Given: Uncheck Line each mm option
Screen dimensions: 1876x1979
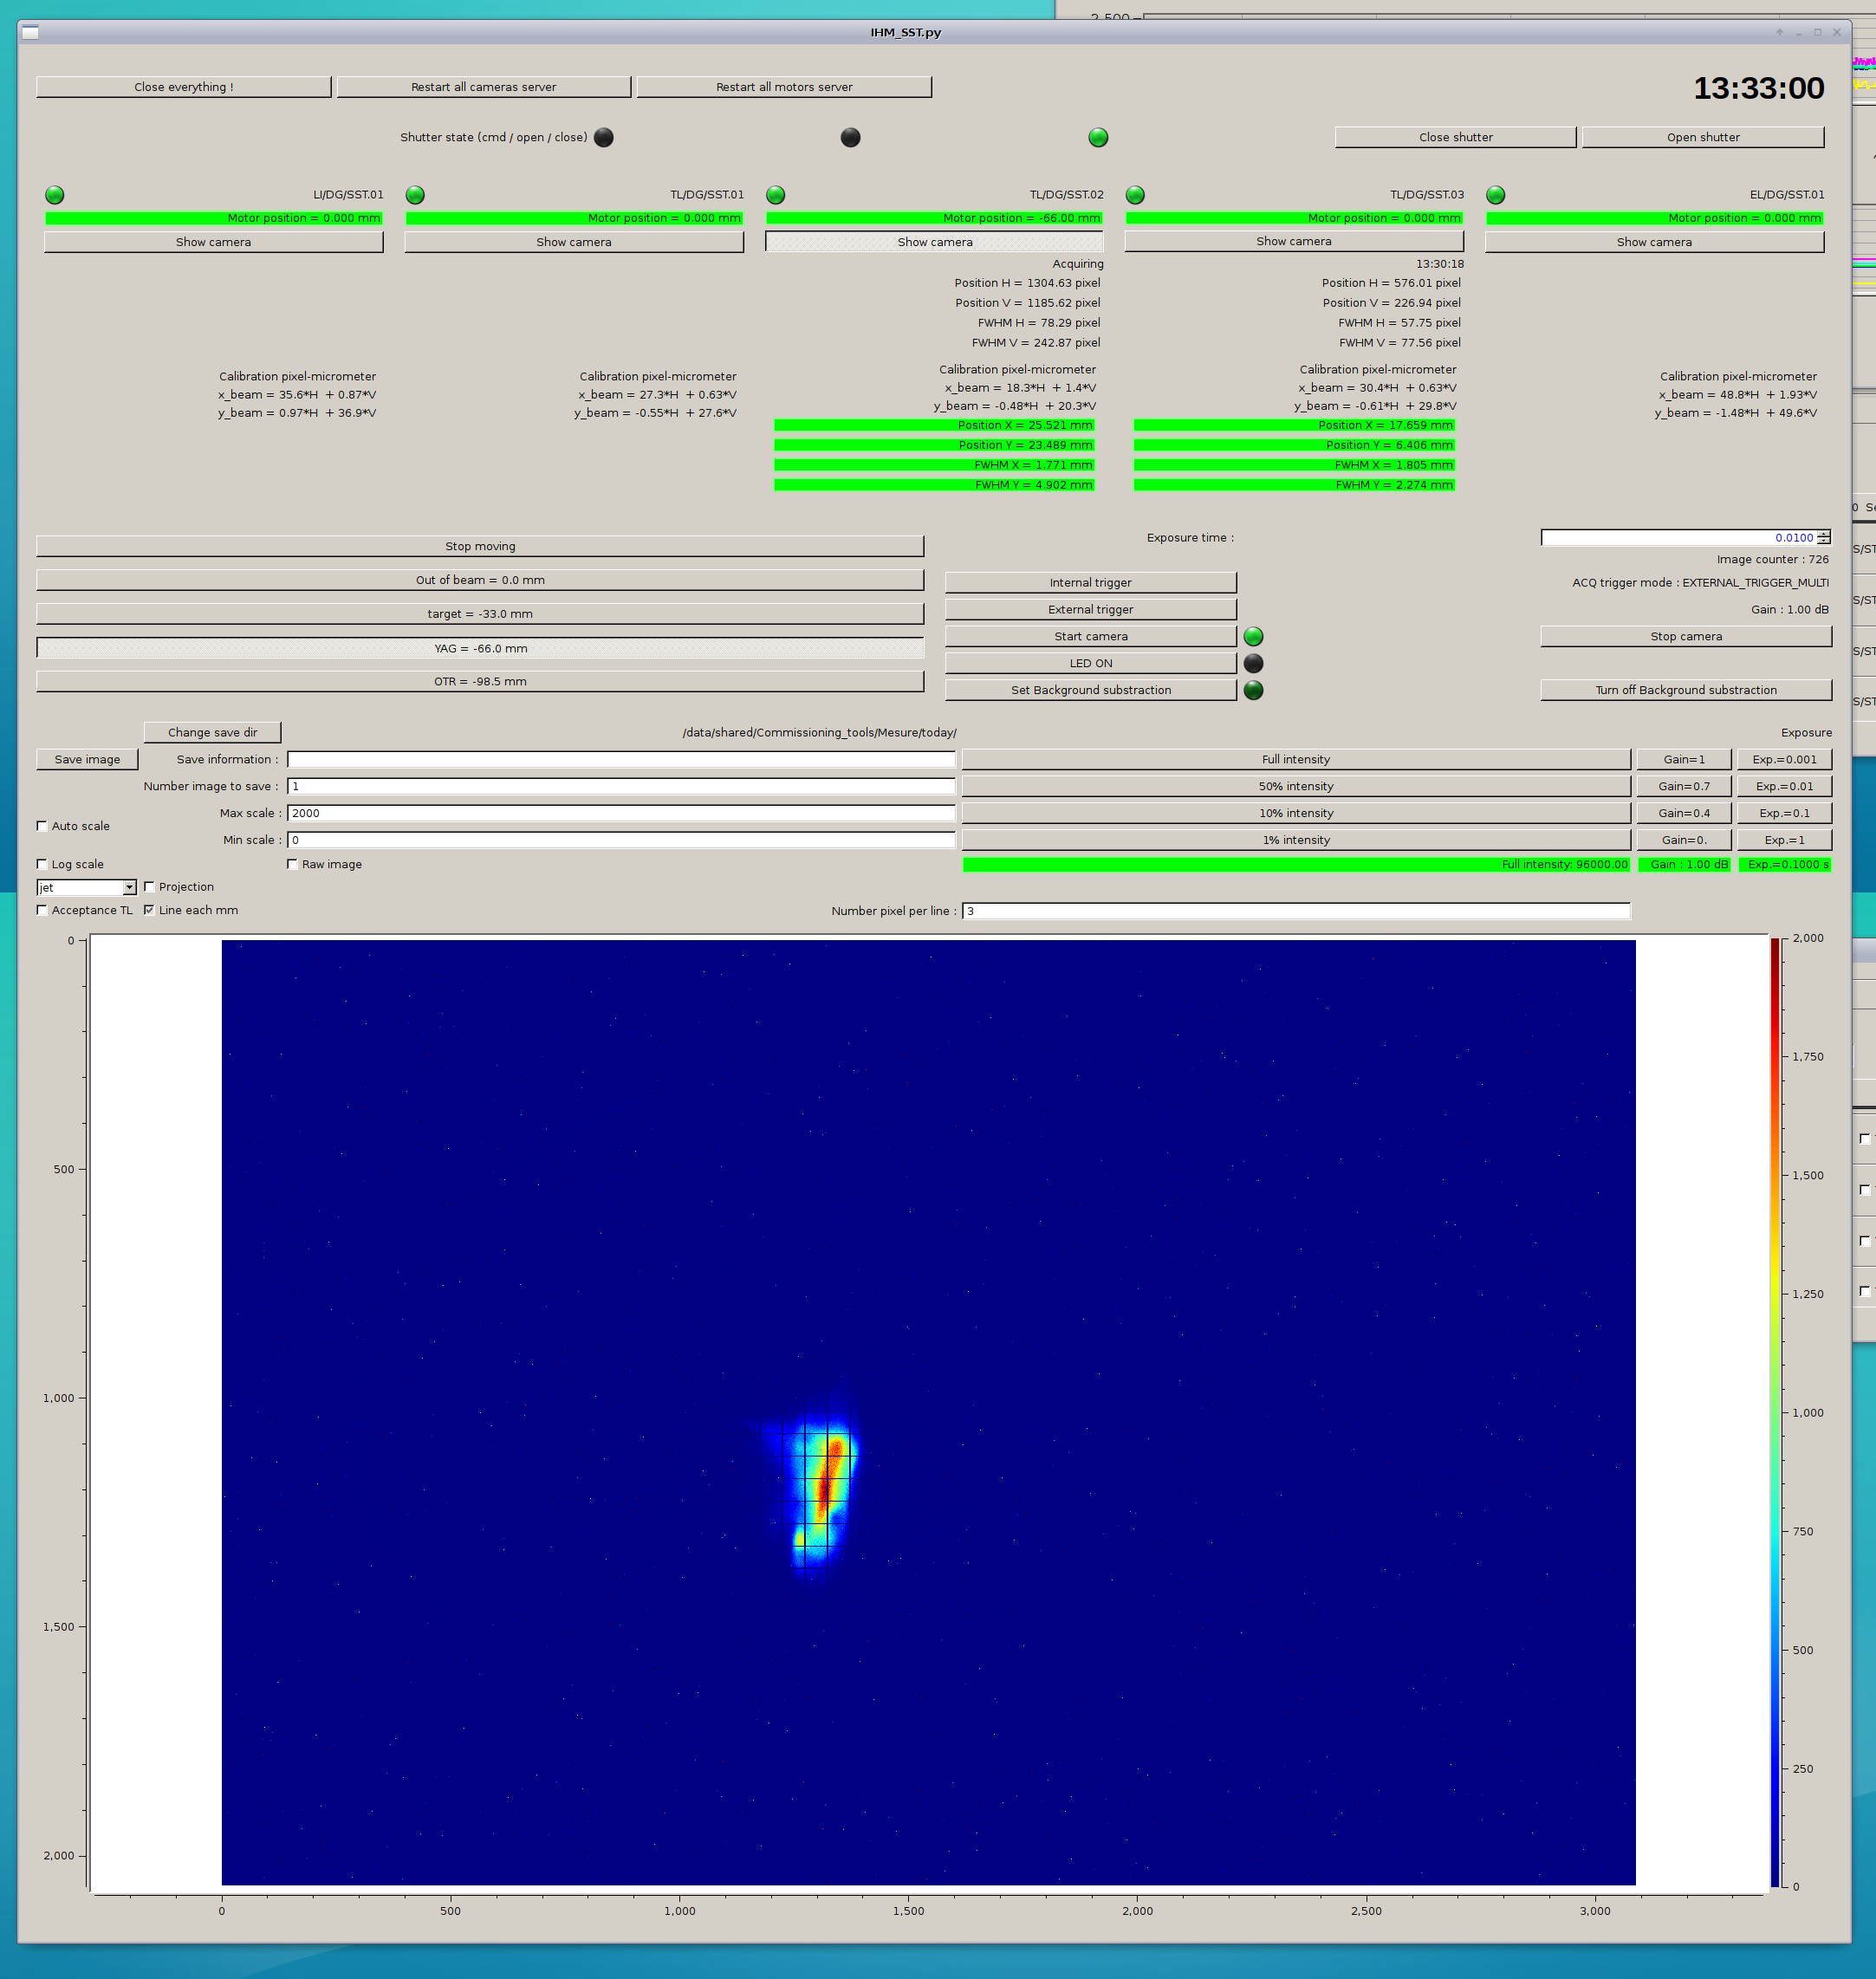Looking at the screenshot, I should coord(149,910).
